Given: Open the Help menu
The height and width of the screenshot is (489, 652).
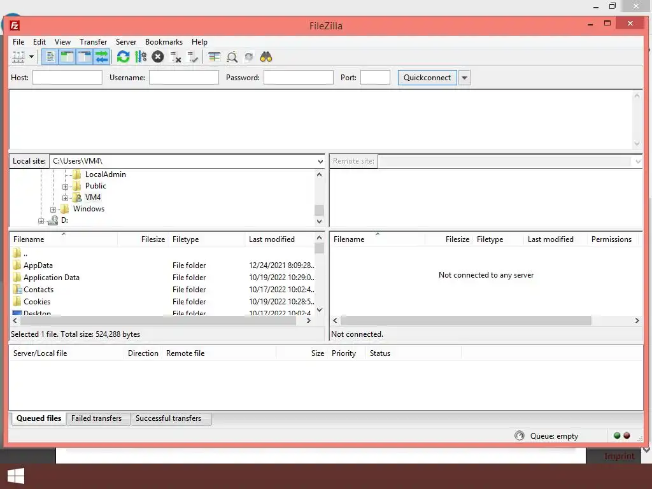Looking at the screenshot, I should pos(199,41).
